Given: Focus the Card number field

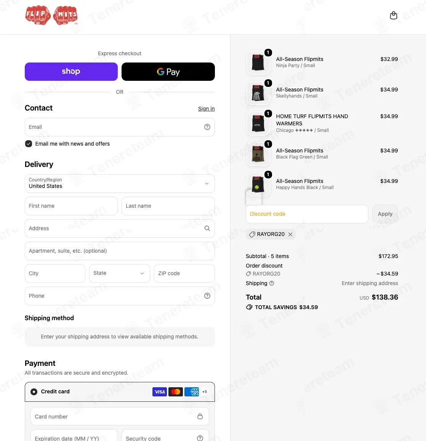Looking at the screenshot, I should click(120, 416).
